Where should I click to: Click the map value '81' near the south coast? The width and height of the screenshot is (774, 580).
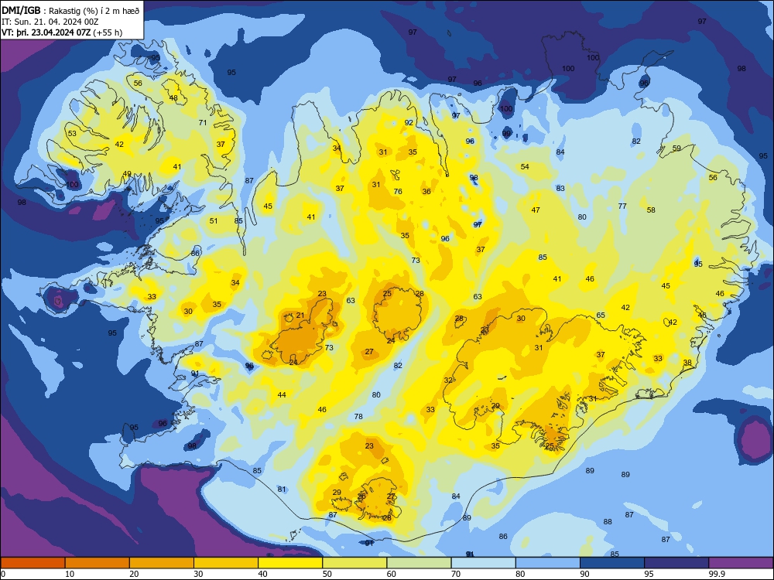tap(282, 490)
